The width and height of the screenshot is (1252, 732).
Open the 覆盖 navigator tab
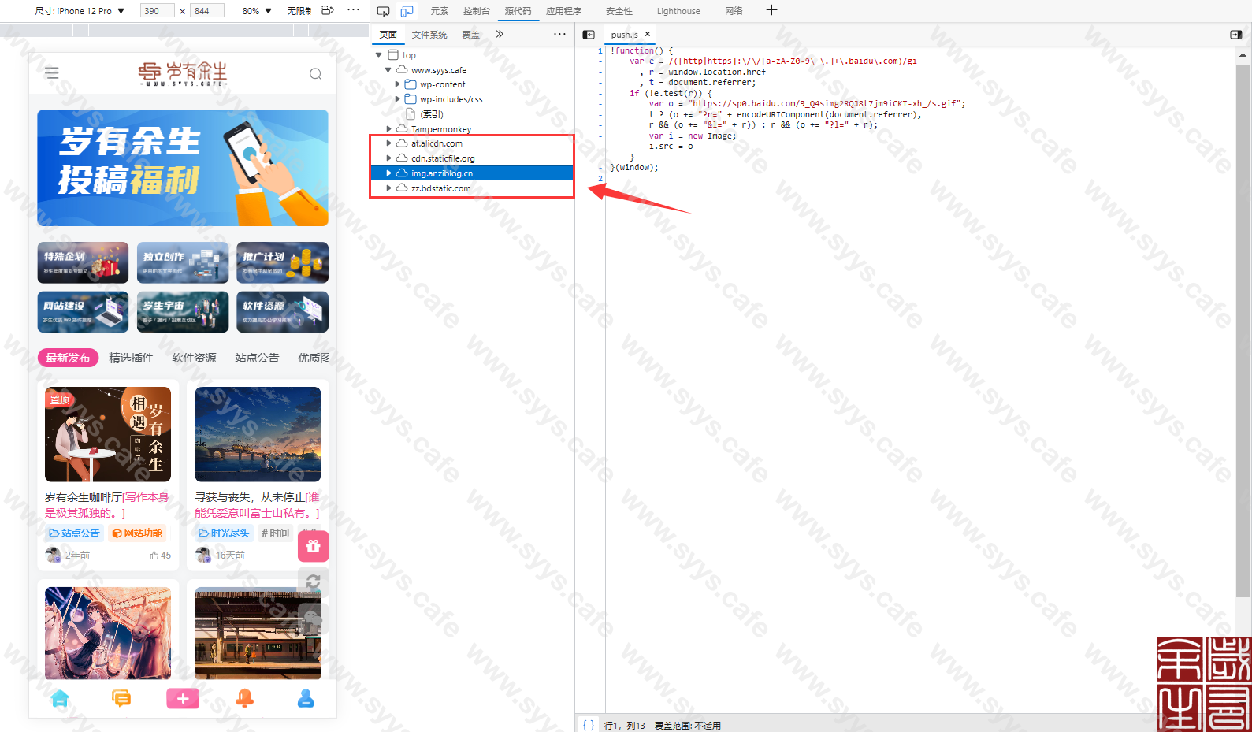(470, 35)
